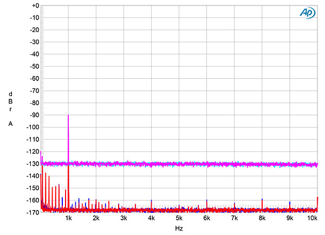Click the 3k x-axis label
The height and width of the screenshot is (235, 325).
tap(124, 218)
